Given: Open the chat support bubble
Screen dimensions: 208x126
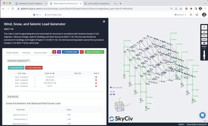Looking at the screenshot, I should 203,115.
